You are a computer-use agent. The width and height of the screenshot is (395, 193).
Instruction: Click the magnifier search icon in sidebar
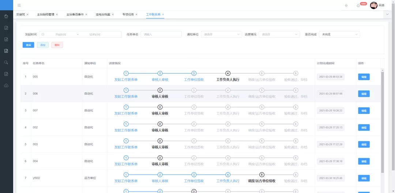coord(6,62)
